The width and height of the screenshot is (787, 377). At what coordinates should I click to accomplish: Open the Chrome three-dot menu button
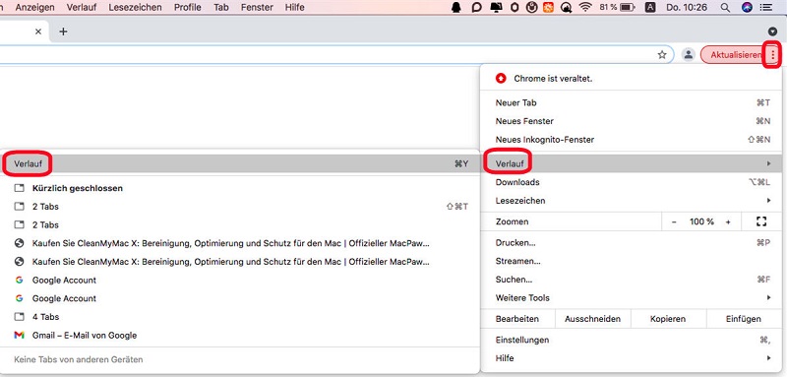click(x=773, y=55)
